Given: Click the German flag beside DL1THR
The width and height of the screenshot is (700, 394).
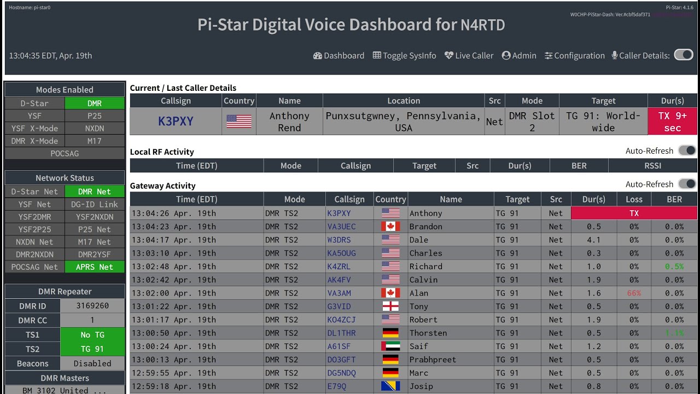Looking at the screenshot, I should pos(390,333).
